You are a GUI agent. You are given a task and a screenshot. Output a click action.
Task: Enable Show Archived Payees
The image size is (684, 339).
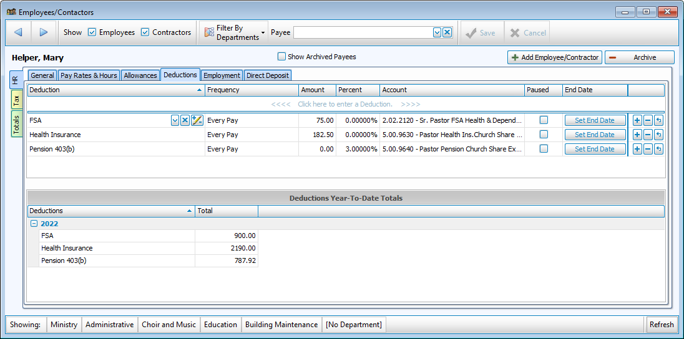tap(282, 57)
